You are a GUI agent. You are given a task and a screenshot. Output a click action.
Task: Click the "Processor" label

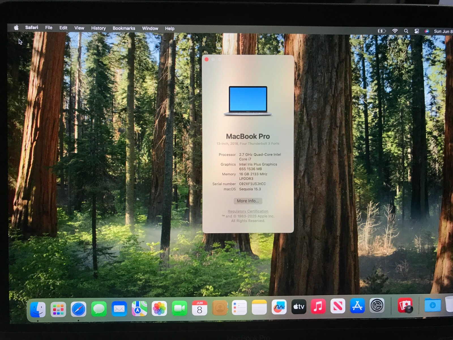tap(227, 155)
